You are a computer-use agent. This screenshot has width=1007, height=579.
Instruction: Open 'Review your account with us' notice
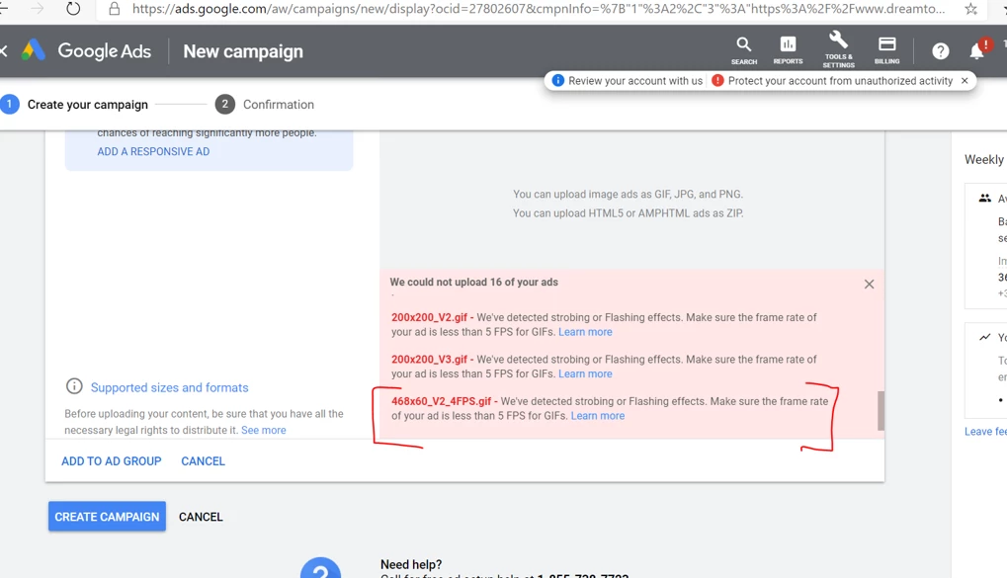(x=627, y=81)
